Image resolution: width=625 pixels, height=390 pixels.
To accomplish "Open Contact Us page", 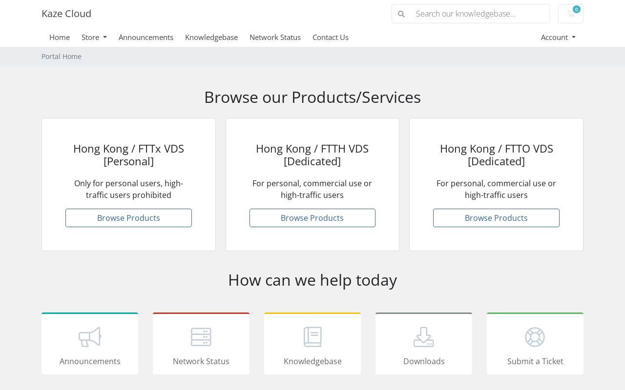I will pos(331,37).
